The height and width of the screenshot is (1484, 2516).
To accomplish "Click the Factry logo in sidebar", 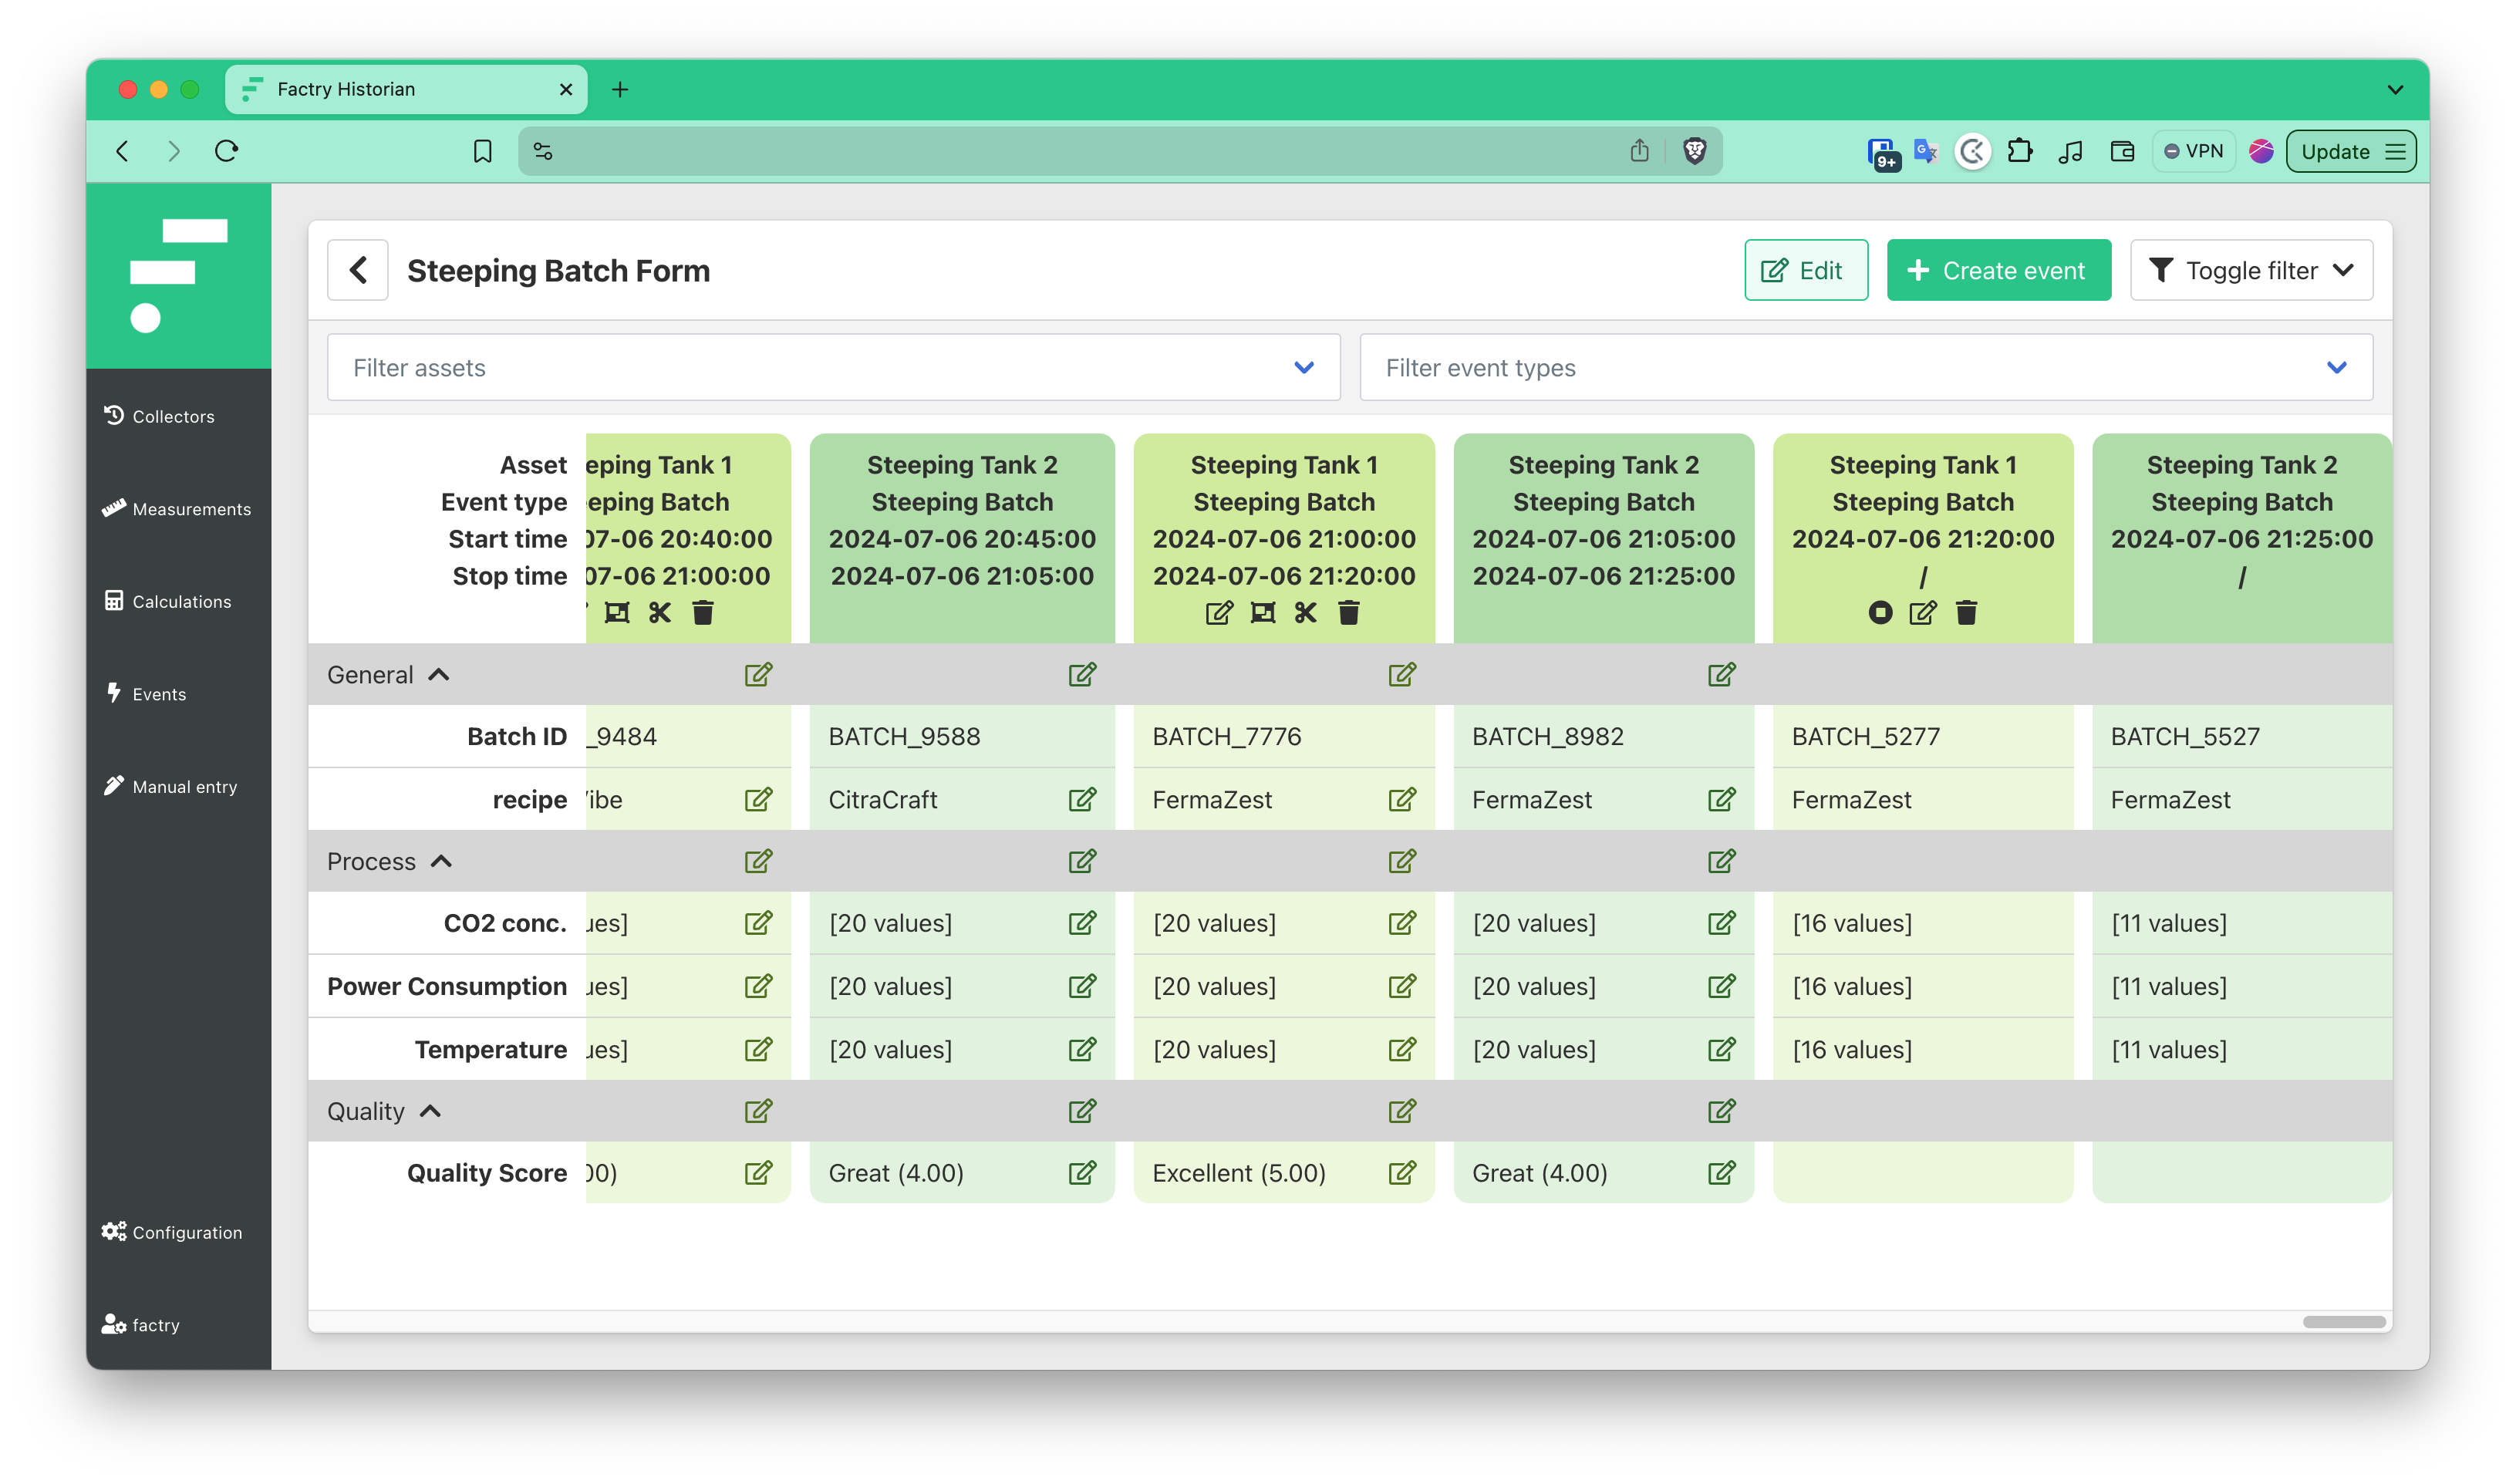I will point(178,275).
